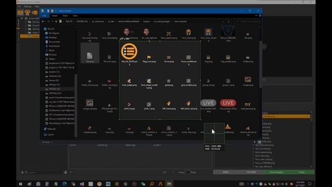Click first orange toolbar icon in background app

point(20,12)
